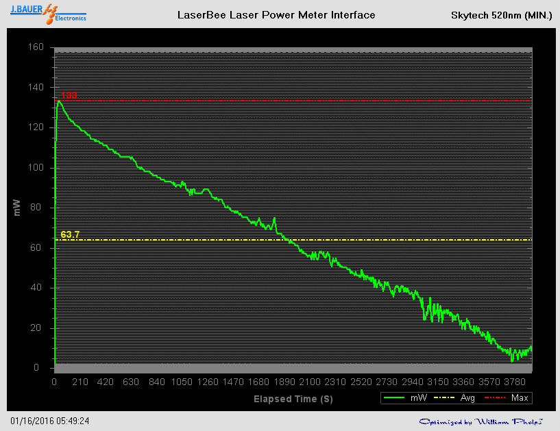Click the 3780 tick on the x-axis
Image resolution: width=560 pixels, height=431 pixels.
click(513, 382)
